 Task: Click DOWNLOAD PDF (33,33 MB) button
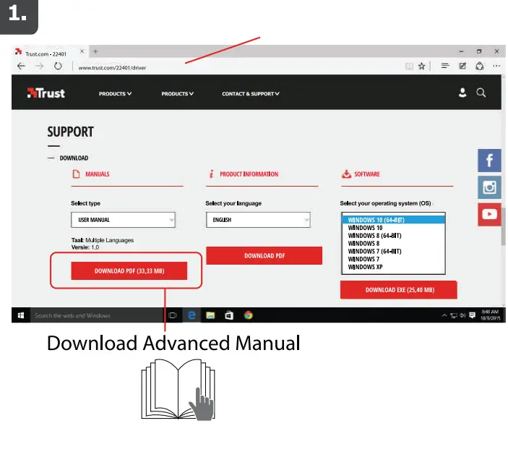tap(129, 270)
